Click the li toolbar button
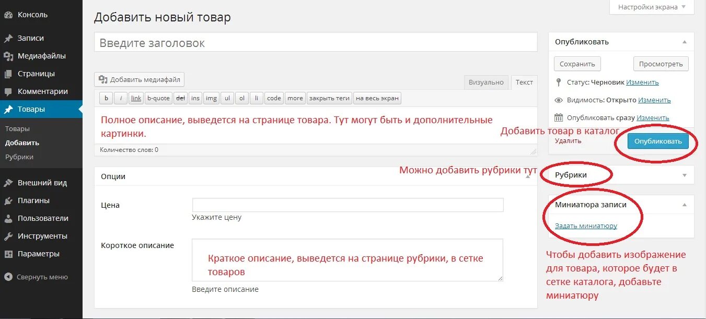 pos(256,98)
